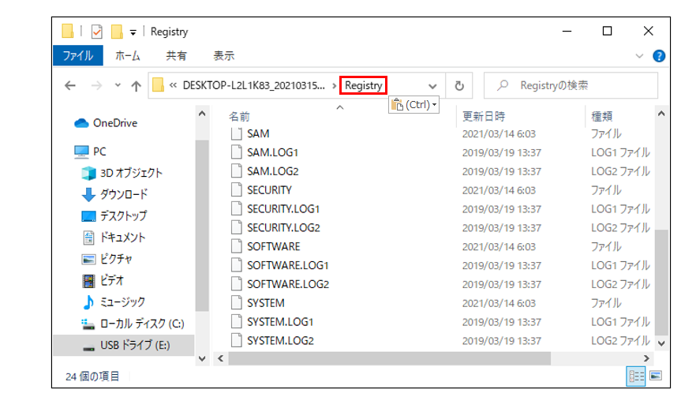Click the Registry breadcrumb segment

364,85
